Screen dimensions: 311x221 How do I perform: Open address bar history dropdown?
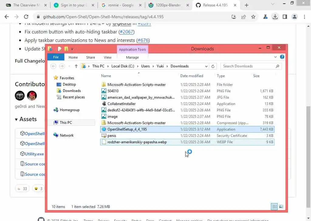click(x=206, y=66)
